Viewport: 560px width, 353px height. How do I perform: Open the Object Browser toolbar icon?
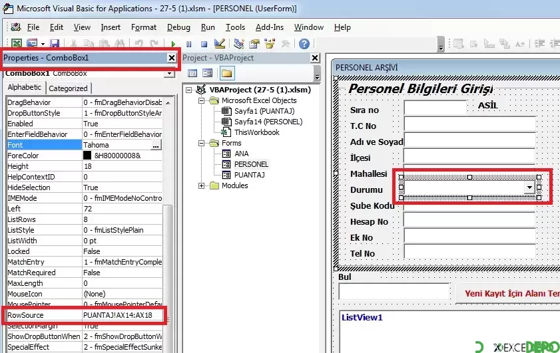[270, 43]
